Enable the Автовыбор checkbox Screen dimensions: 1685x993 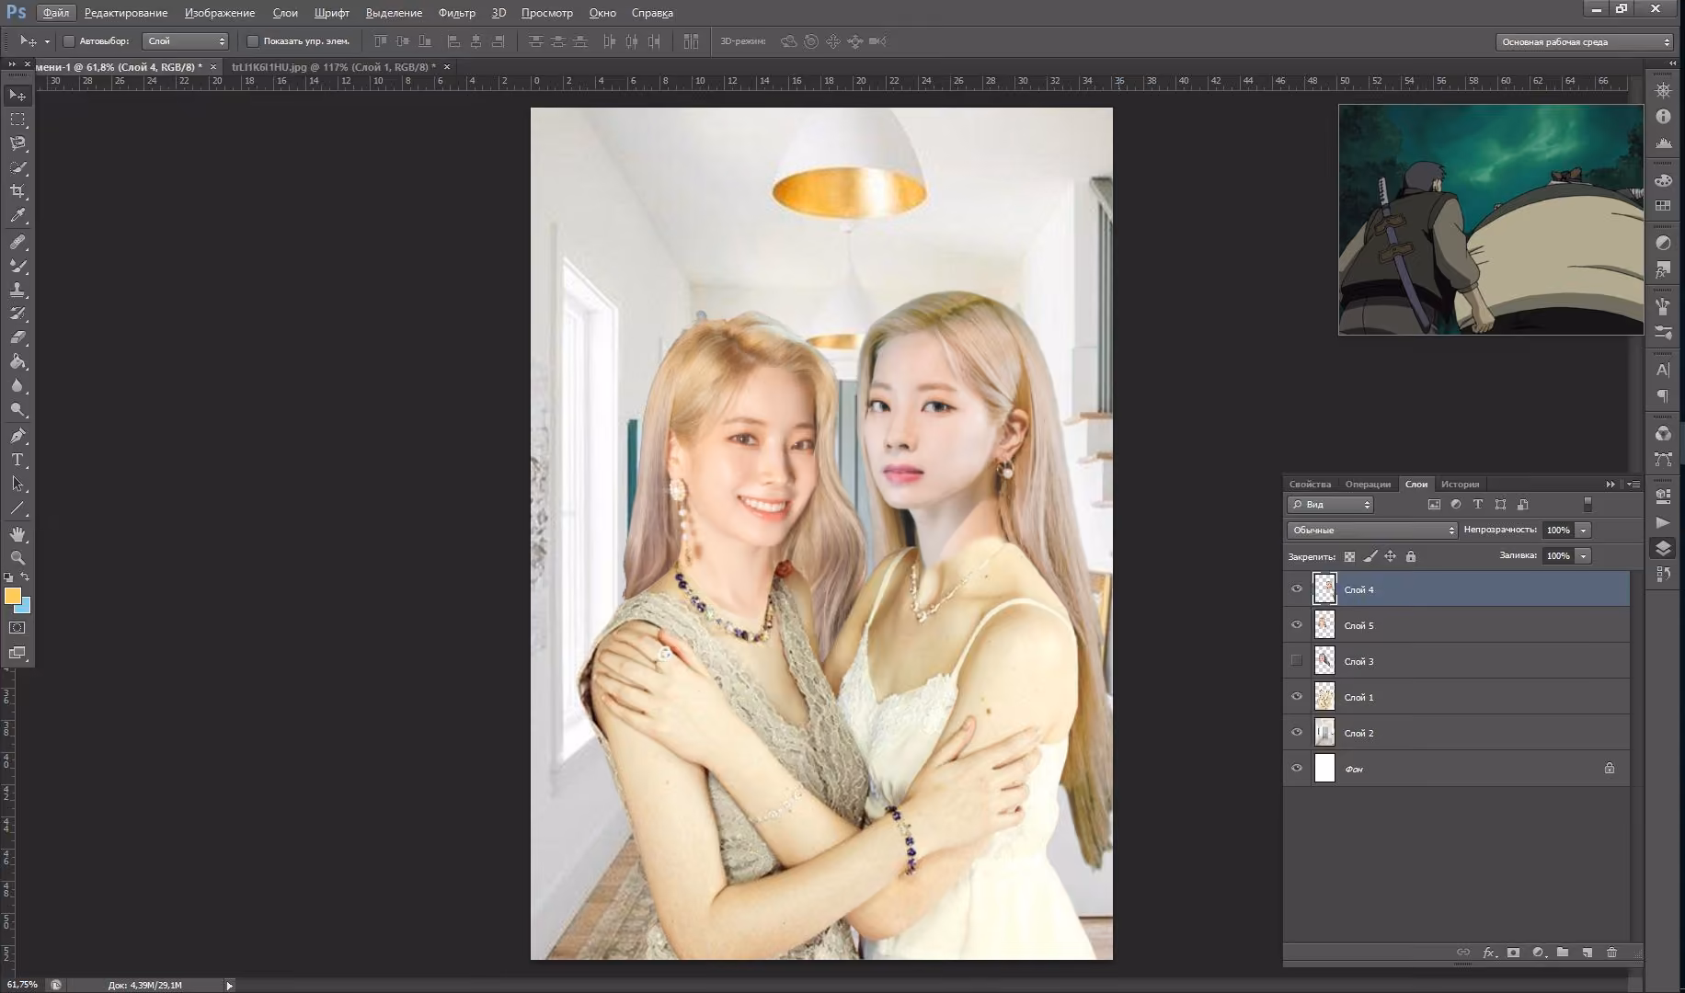(x=68, y=41)
